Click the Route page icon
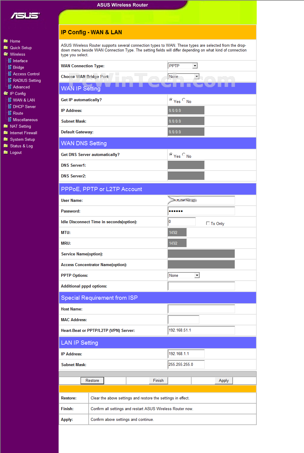The width and height of the screenshot is (304, 453). [10, 113]
